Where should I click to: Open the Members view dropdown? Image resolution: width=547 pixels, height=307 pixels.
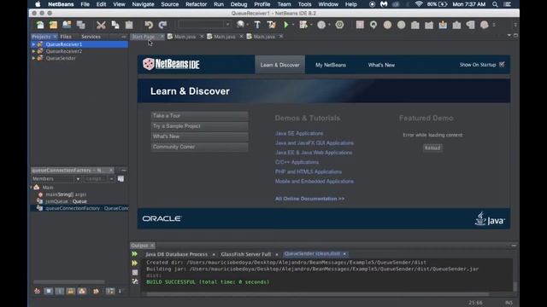point(56,179)
